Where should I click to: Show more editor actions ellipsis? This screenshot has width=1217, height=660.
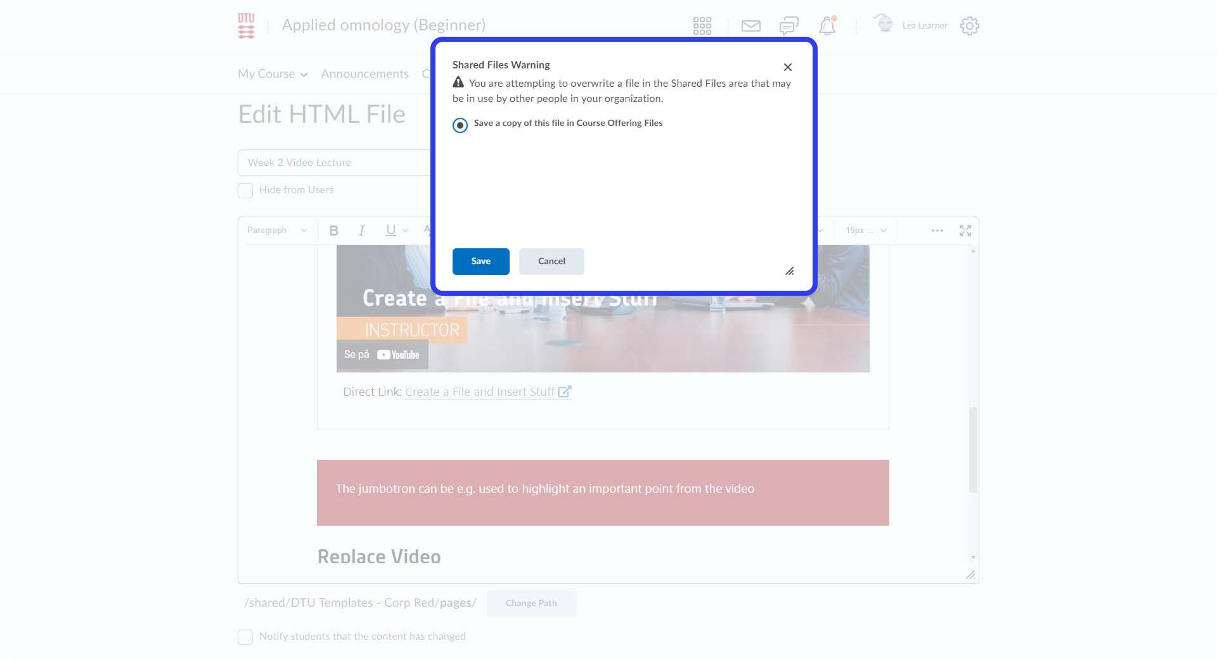(937, 231)
